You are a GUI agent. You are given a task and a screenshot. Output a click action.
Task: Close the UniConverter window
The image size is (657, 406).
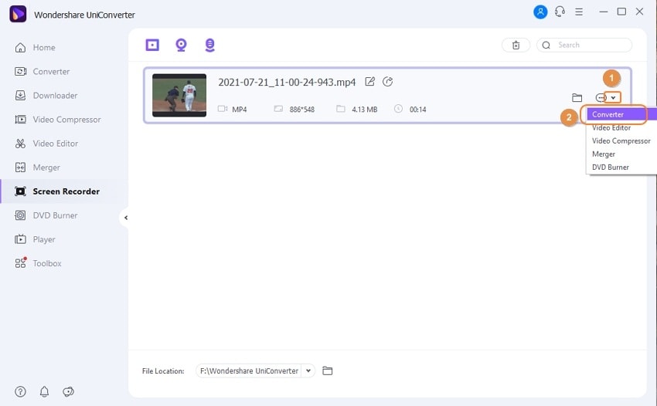[639, 12]
